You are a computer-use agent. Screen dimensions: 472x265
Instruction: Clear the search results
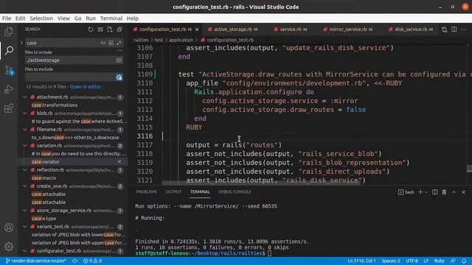[100, 29]
